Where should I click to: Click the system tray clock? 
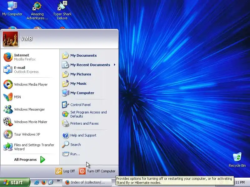click(240, 182)
